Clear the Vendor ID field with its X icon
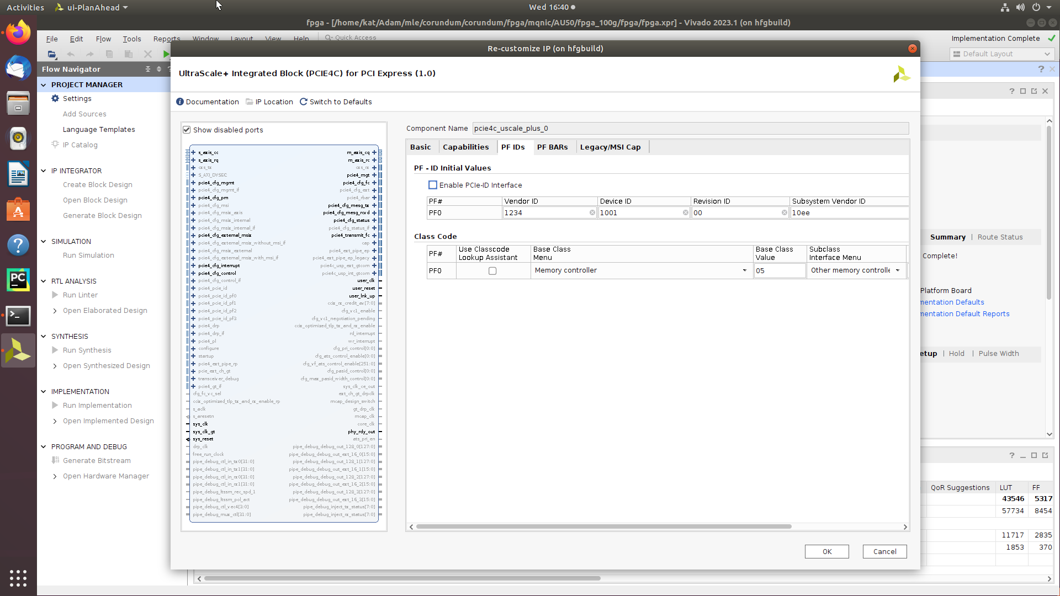The width and height of the screenshot is (1060, 596). click(x=593, y=212)
